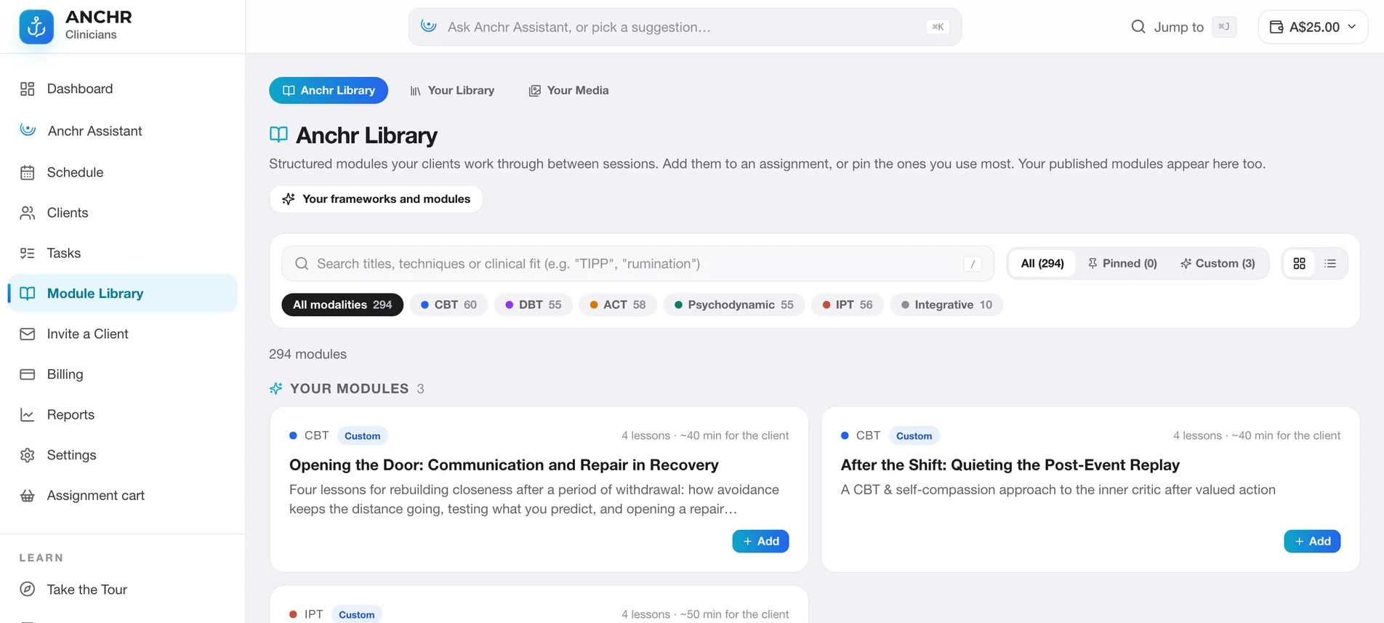Filter by CBT 60 modality

(448, 305)
